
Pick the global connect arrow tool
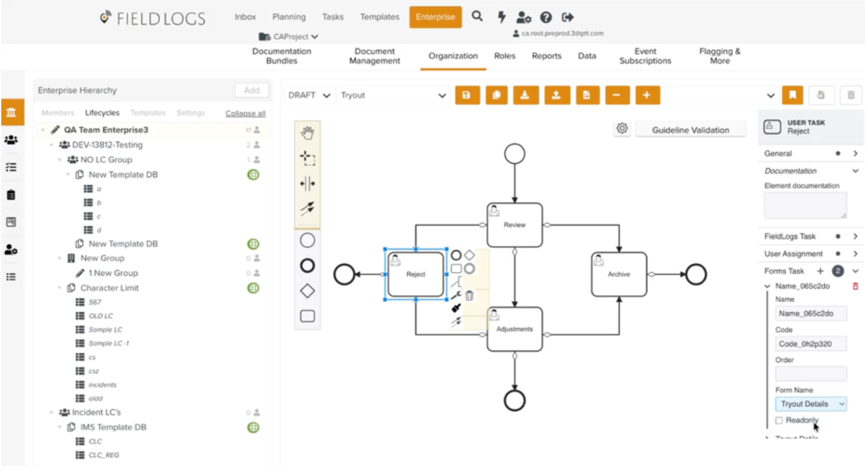[x=307, y=208]
